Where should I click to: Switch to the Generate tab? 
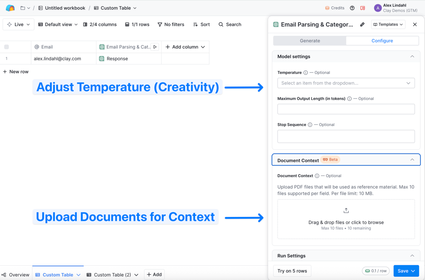(310, 41)
